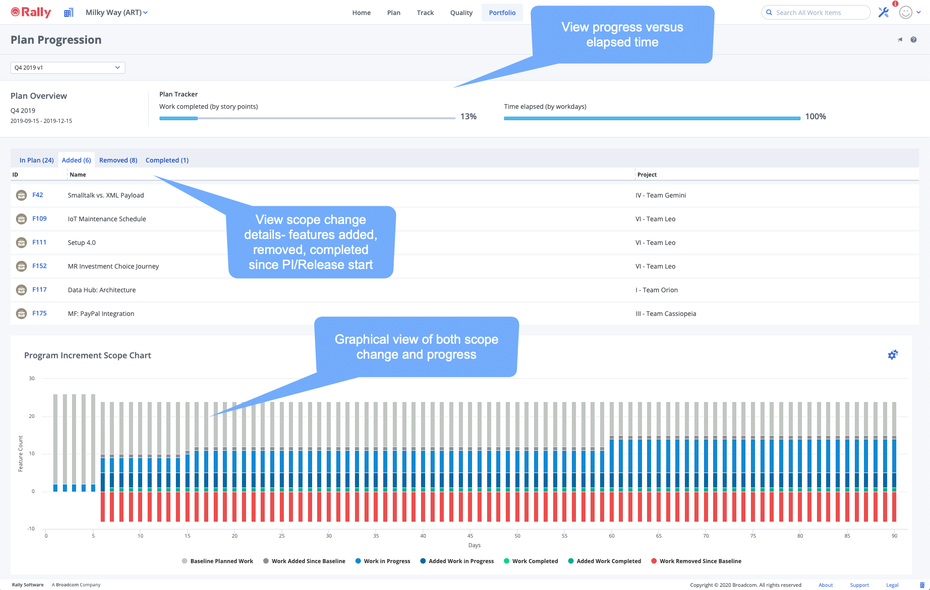This screenshot has height=590, width=930.
Task: Open the scope chart settings gear
Action: pyautogui.click(x=893, y=355)
